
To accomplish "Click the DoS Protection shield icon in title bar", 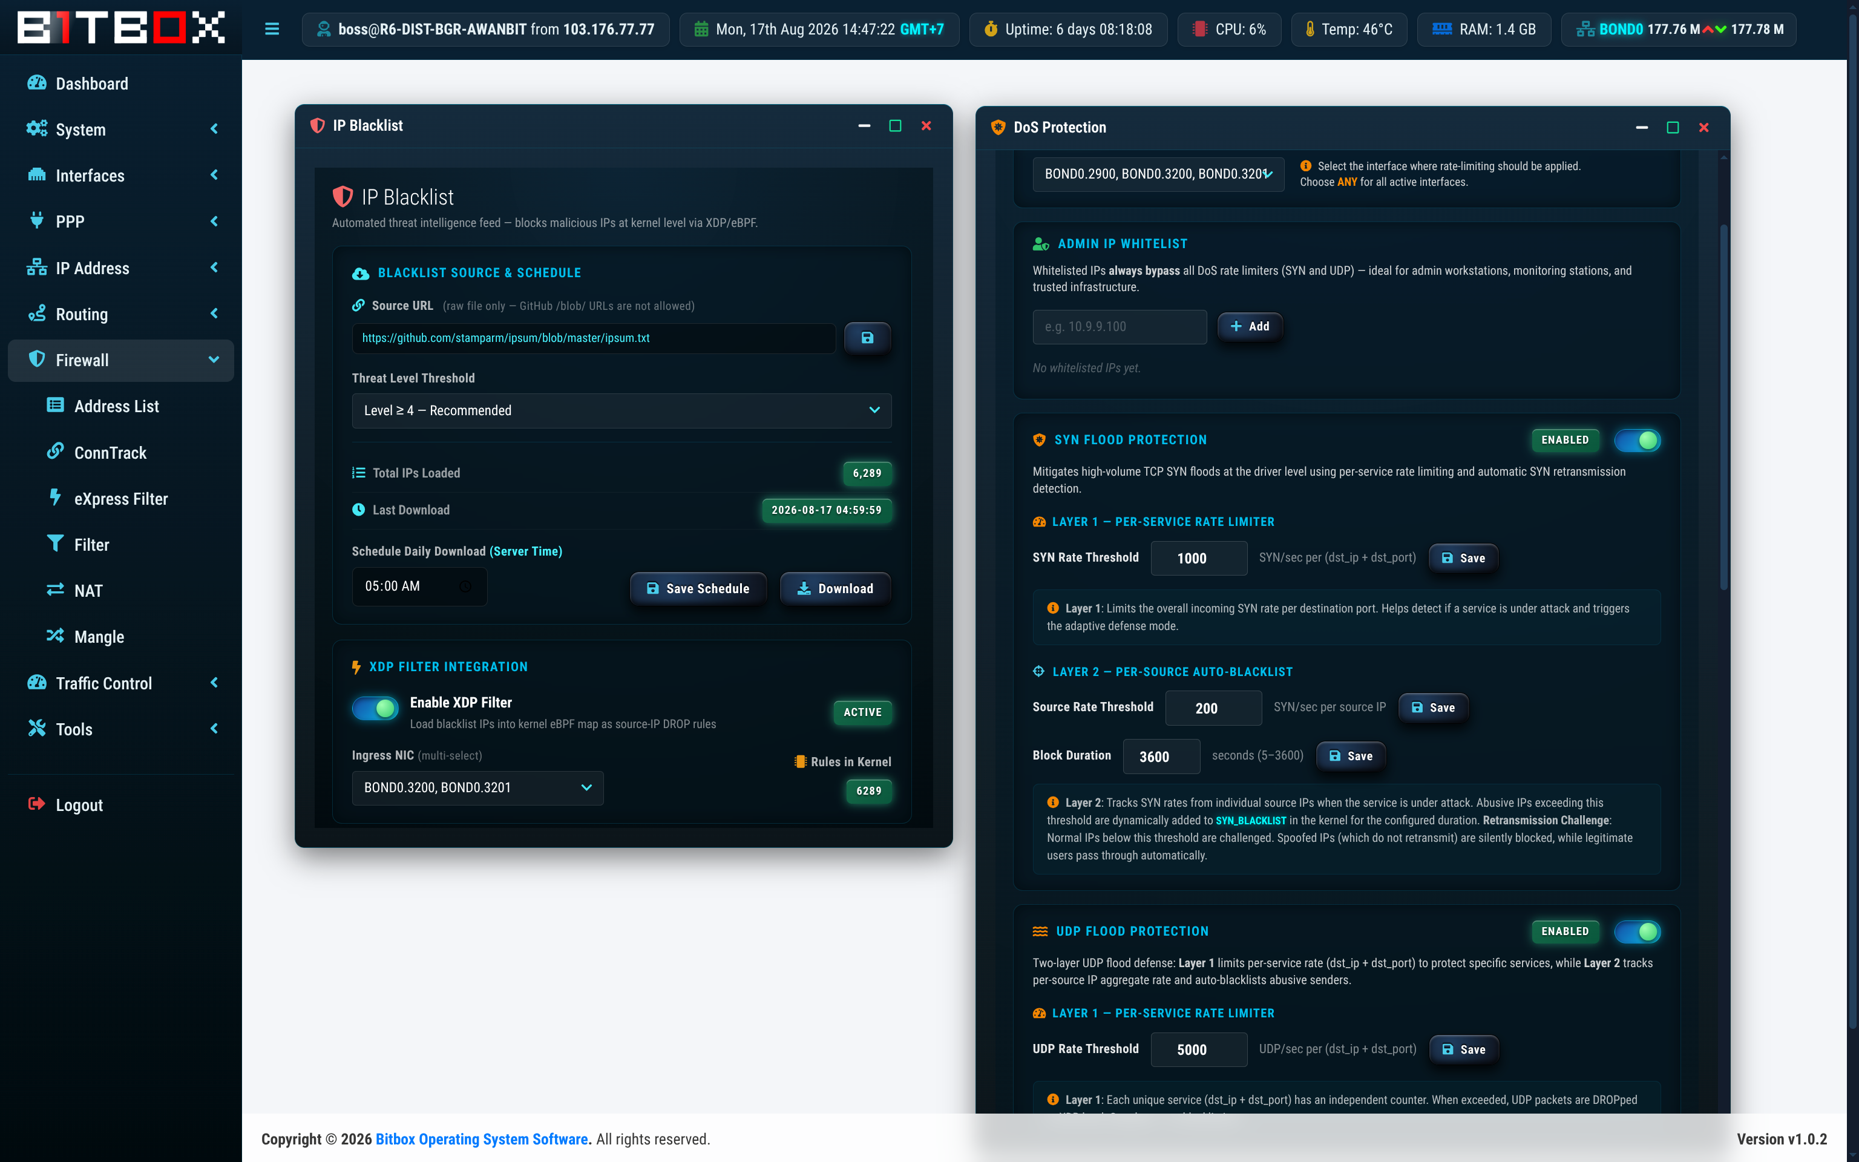I will tap(998, 128).
